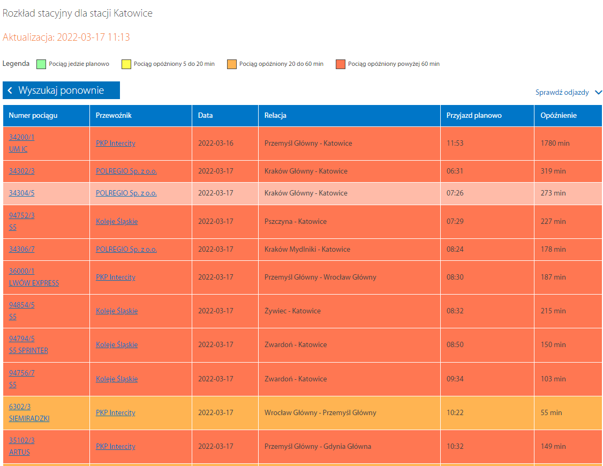
Task: Open the Sprawdź odjazdy departures link
Action: [x=562, y=93]
